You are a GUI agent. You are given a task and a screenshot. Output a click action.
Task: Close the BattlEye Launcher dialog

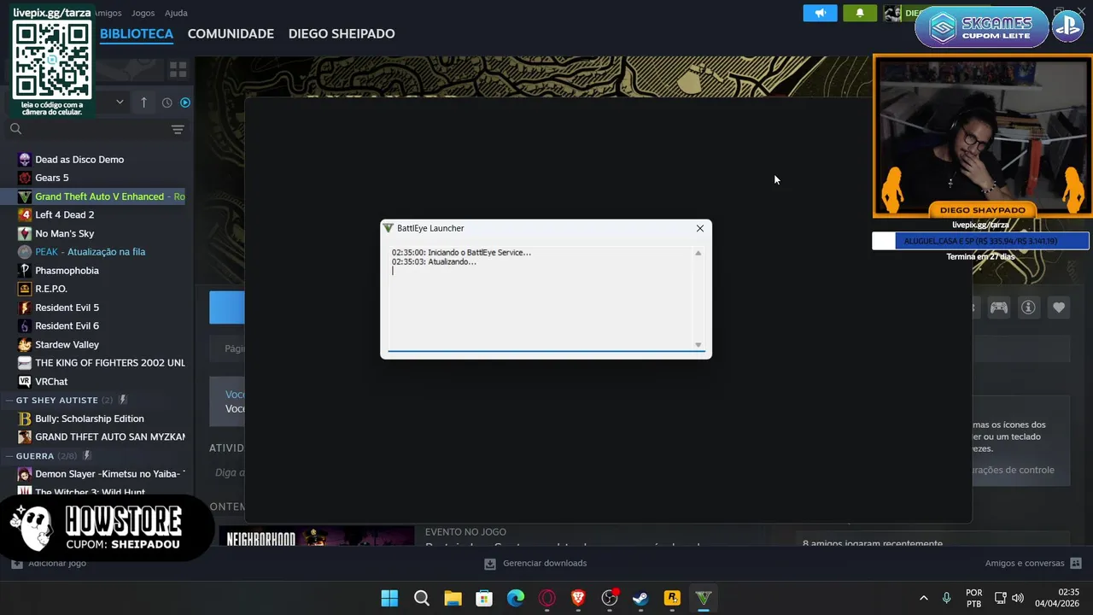point(700,228)
